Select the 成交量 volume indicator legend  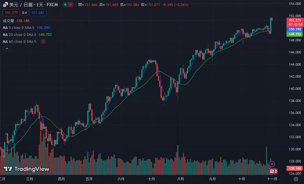(x=9, y=20)
